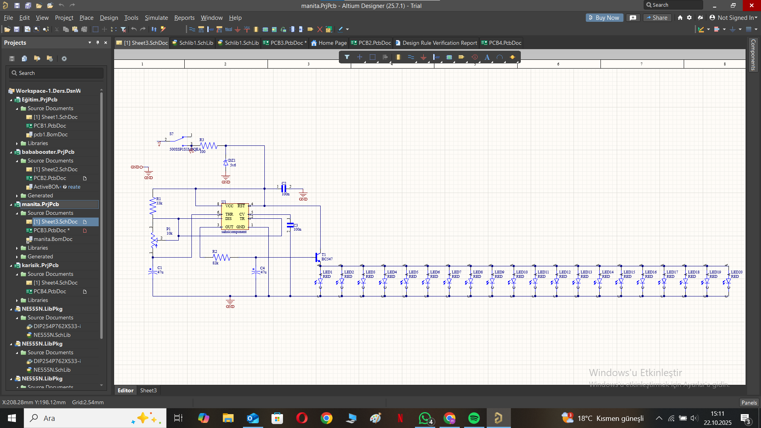The image size is (761, 428).
Task: Click the red No ERC cross icon
Action: click(319, 29)
